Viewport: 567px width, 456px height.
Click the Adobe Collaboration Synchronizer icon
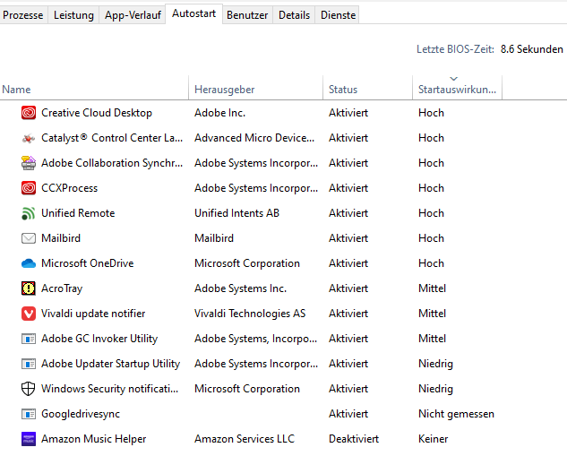(28, 163)
